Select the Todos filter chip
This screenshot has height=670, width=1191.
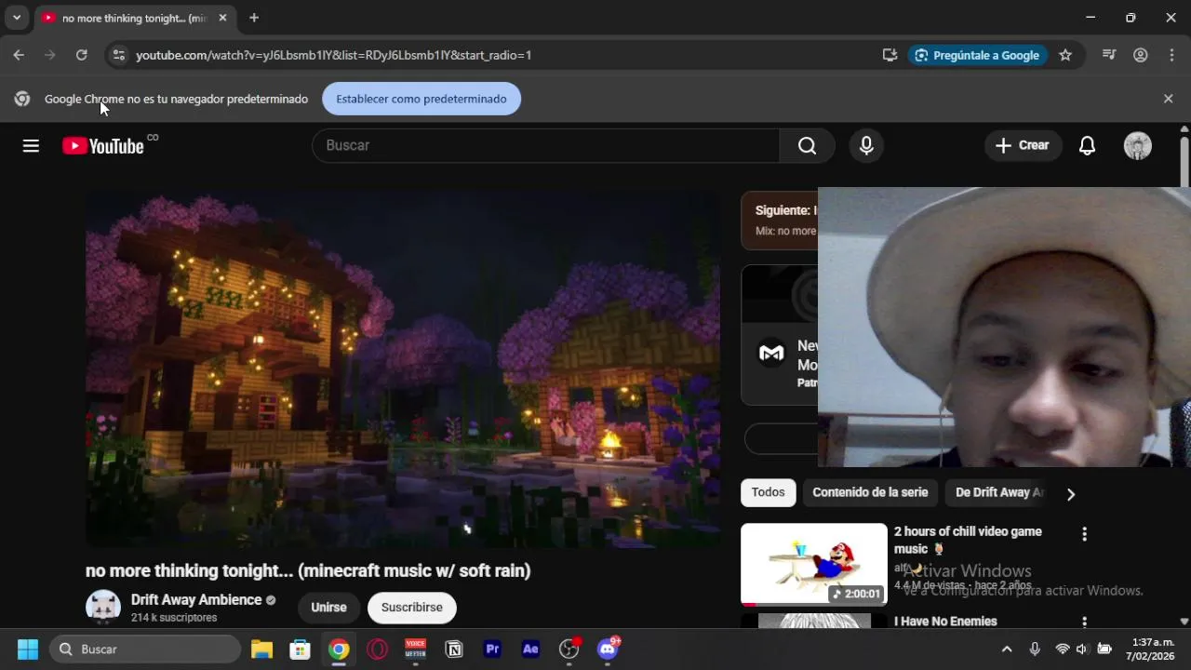[x=768, y=492]
